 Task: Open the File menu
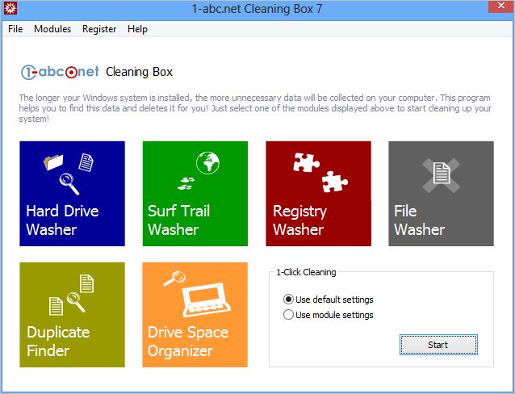(x=15, y=29)
